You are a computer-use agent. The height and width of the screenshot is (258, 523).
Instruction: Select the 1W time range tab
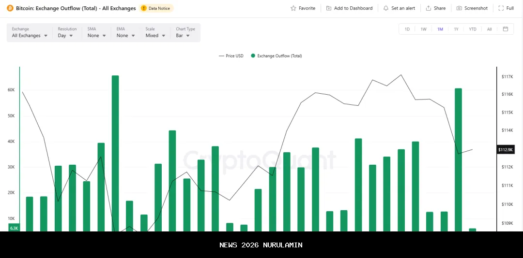(423, 29)
